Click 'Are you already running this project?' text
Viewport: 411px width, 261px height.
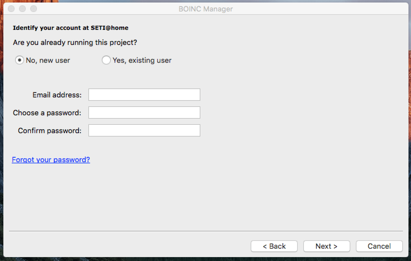pos(75,42)
